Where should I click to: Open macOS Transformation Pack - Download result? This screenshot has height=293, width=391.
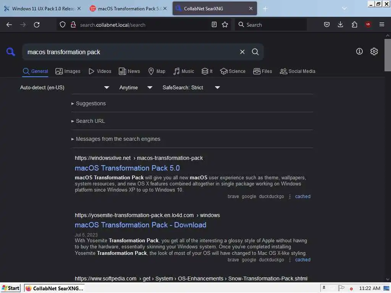(x=141, y=225)
